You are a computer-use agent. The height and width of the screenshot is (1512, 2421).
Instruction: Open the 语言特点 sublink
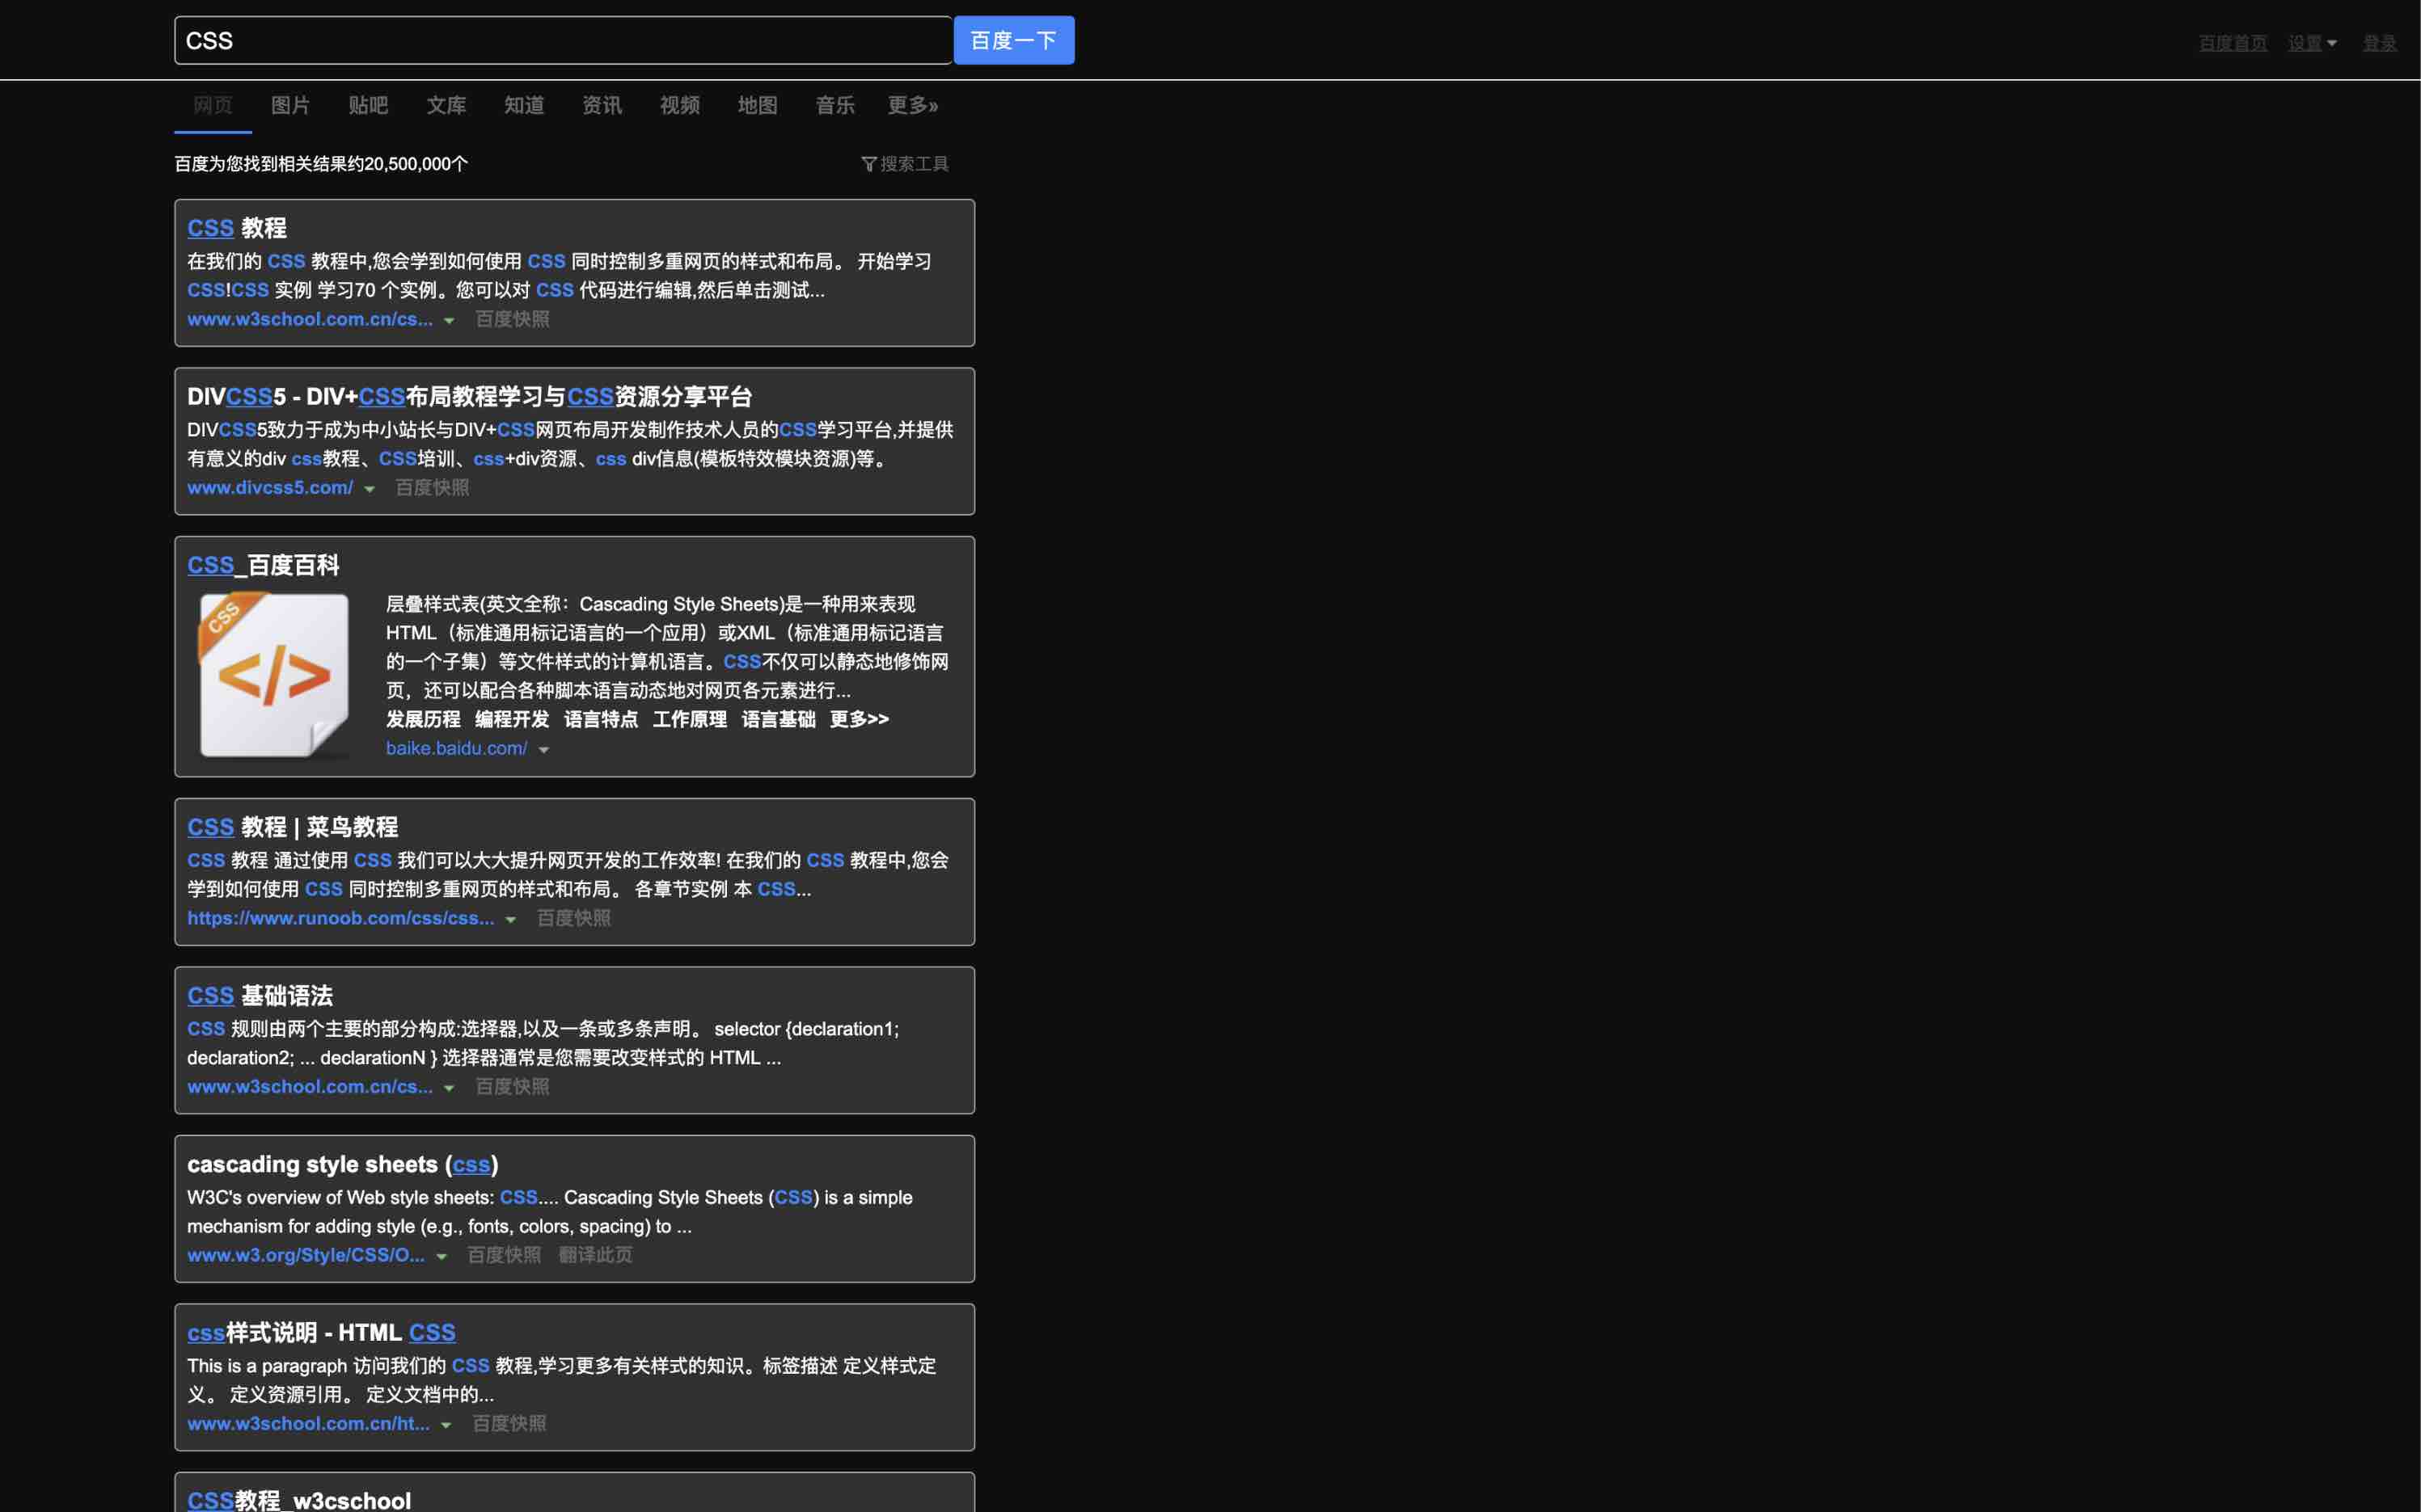(602, 720)
